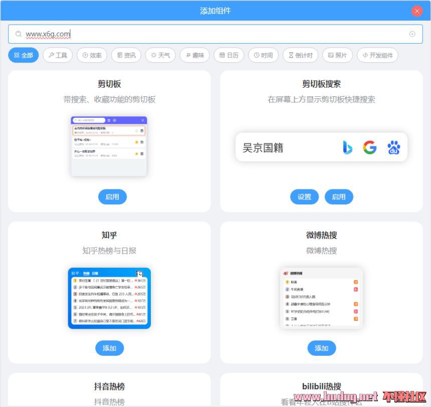Click the Google icon in clipboard search preview
The image size is (431, 407).
tap(370, 147)
